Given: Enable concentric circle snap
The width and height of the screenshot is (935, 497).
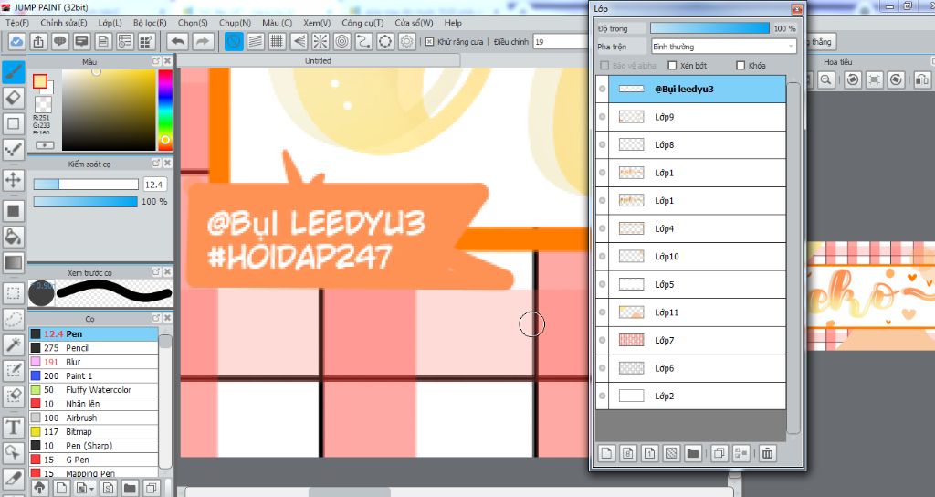Looking at the screenshot, I should pos(342,41).
